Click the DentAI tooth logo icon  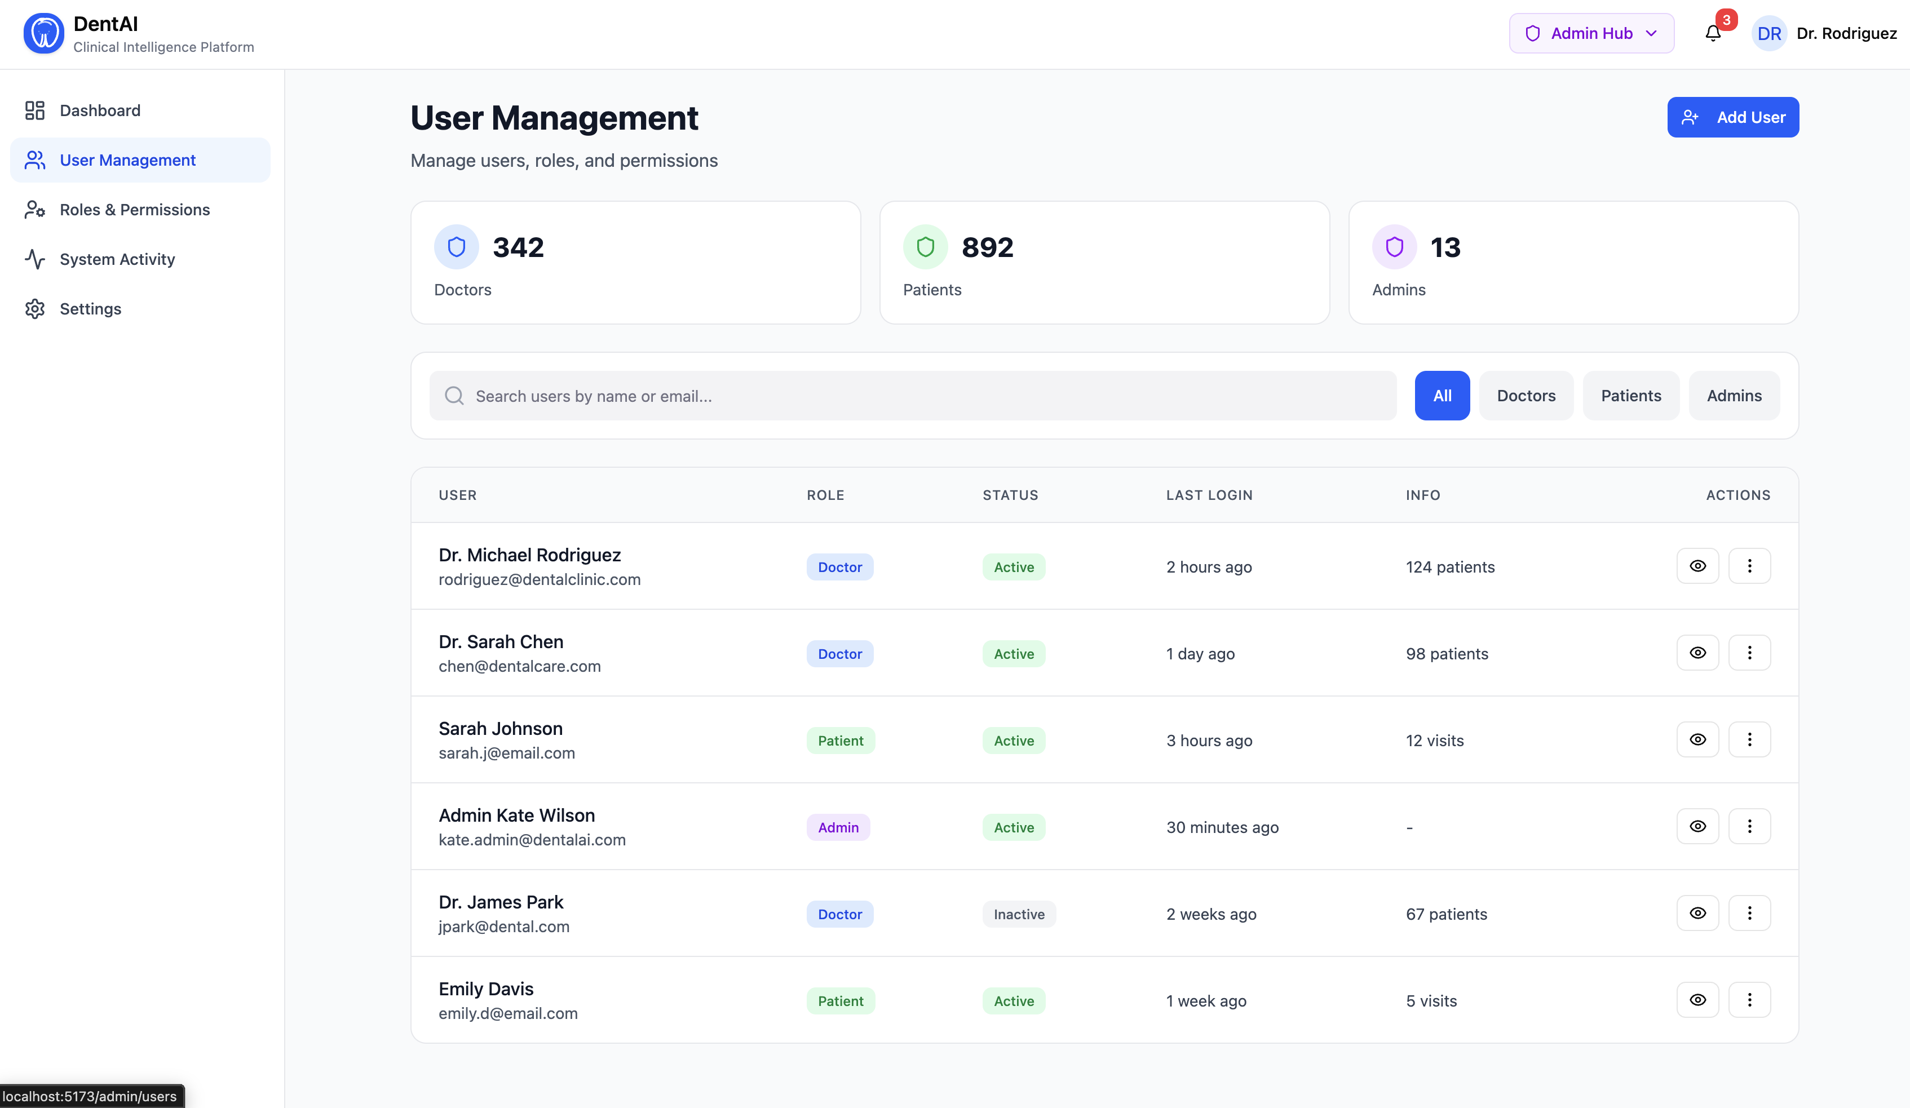click(x=44, y=33)
